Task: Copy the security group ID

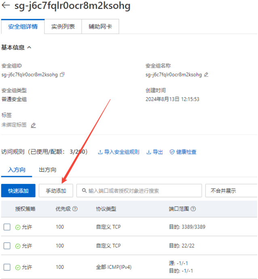Action: (x=62, y=75)
